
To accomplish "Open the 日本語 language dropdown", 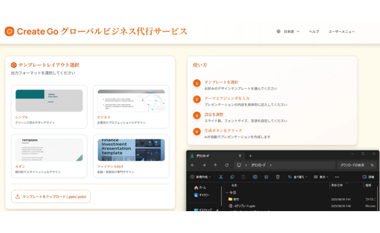I will pyautogui.click(x=288, y=32).
